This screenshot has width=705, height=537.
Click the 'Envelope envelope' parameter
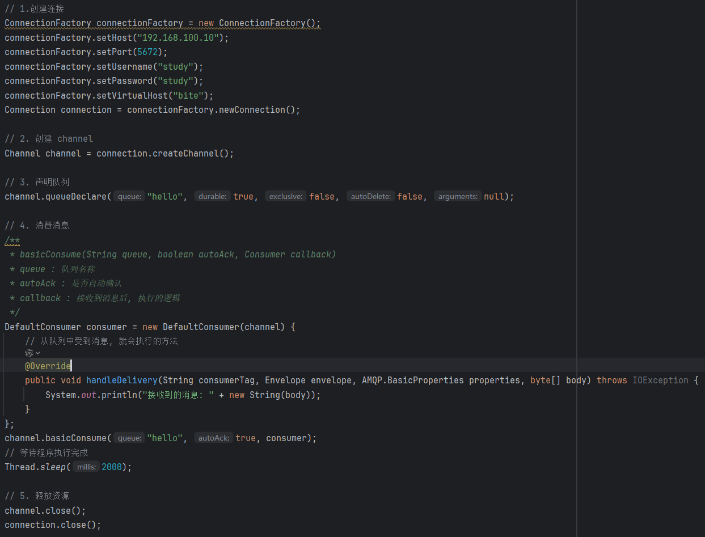tap(308, 380)
